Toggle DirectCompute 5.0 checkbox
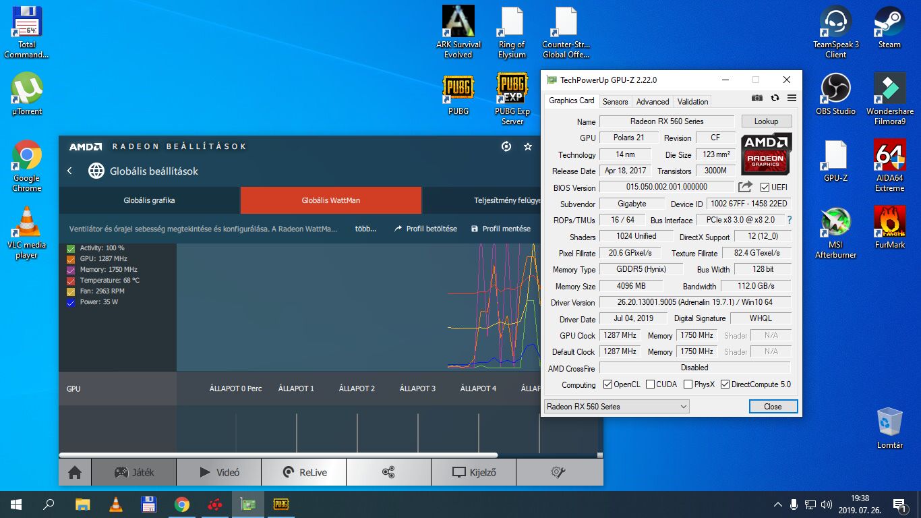 pyautogui.click(x=725, y=384)
